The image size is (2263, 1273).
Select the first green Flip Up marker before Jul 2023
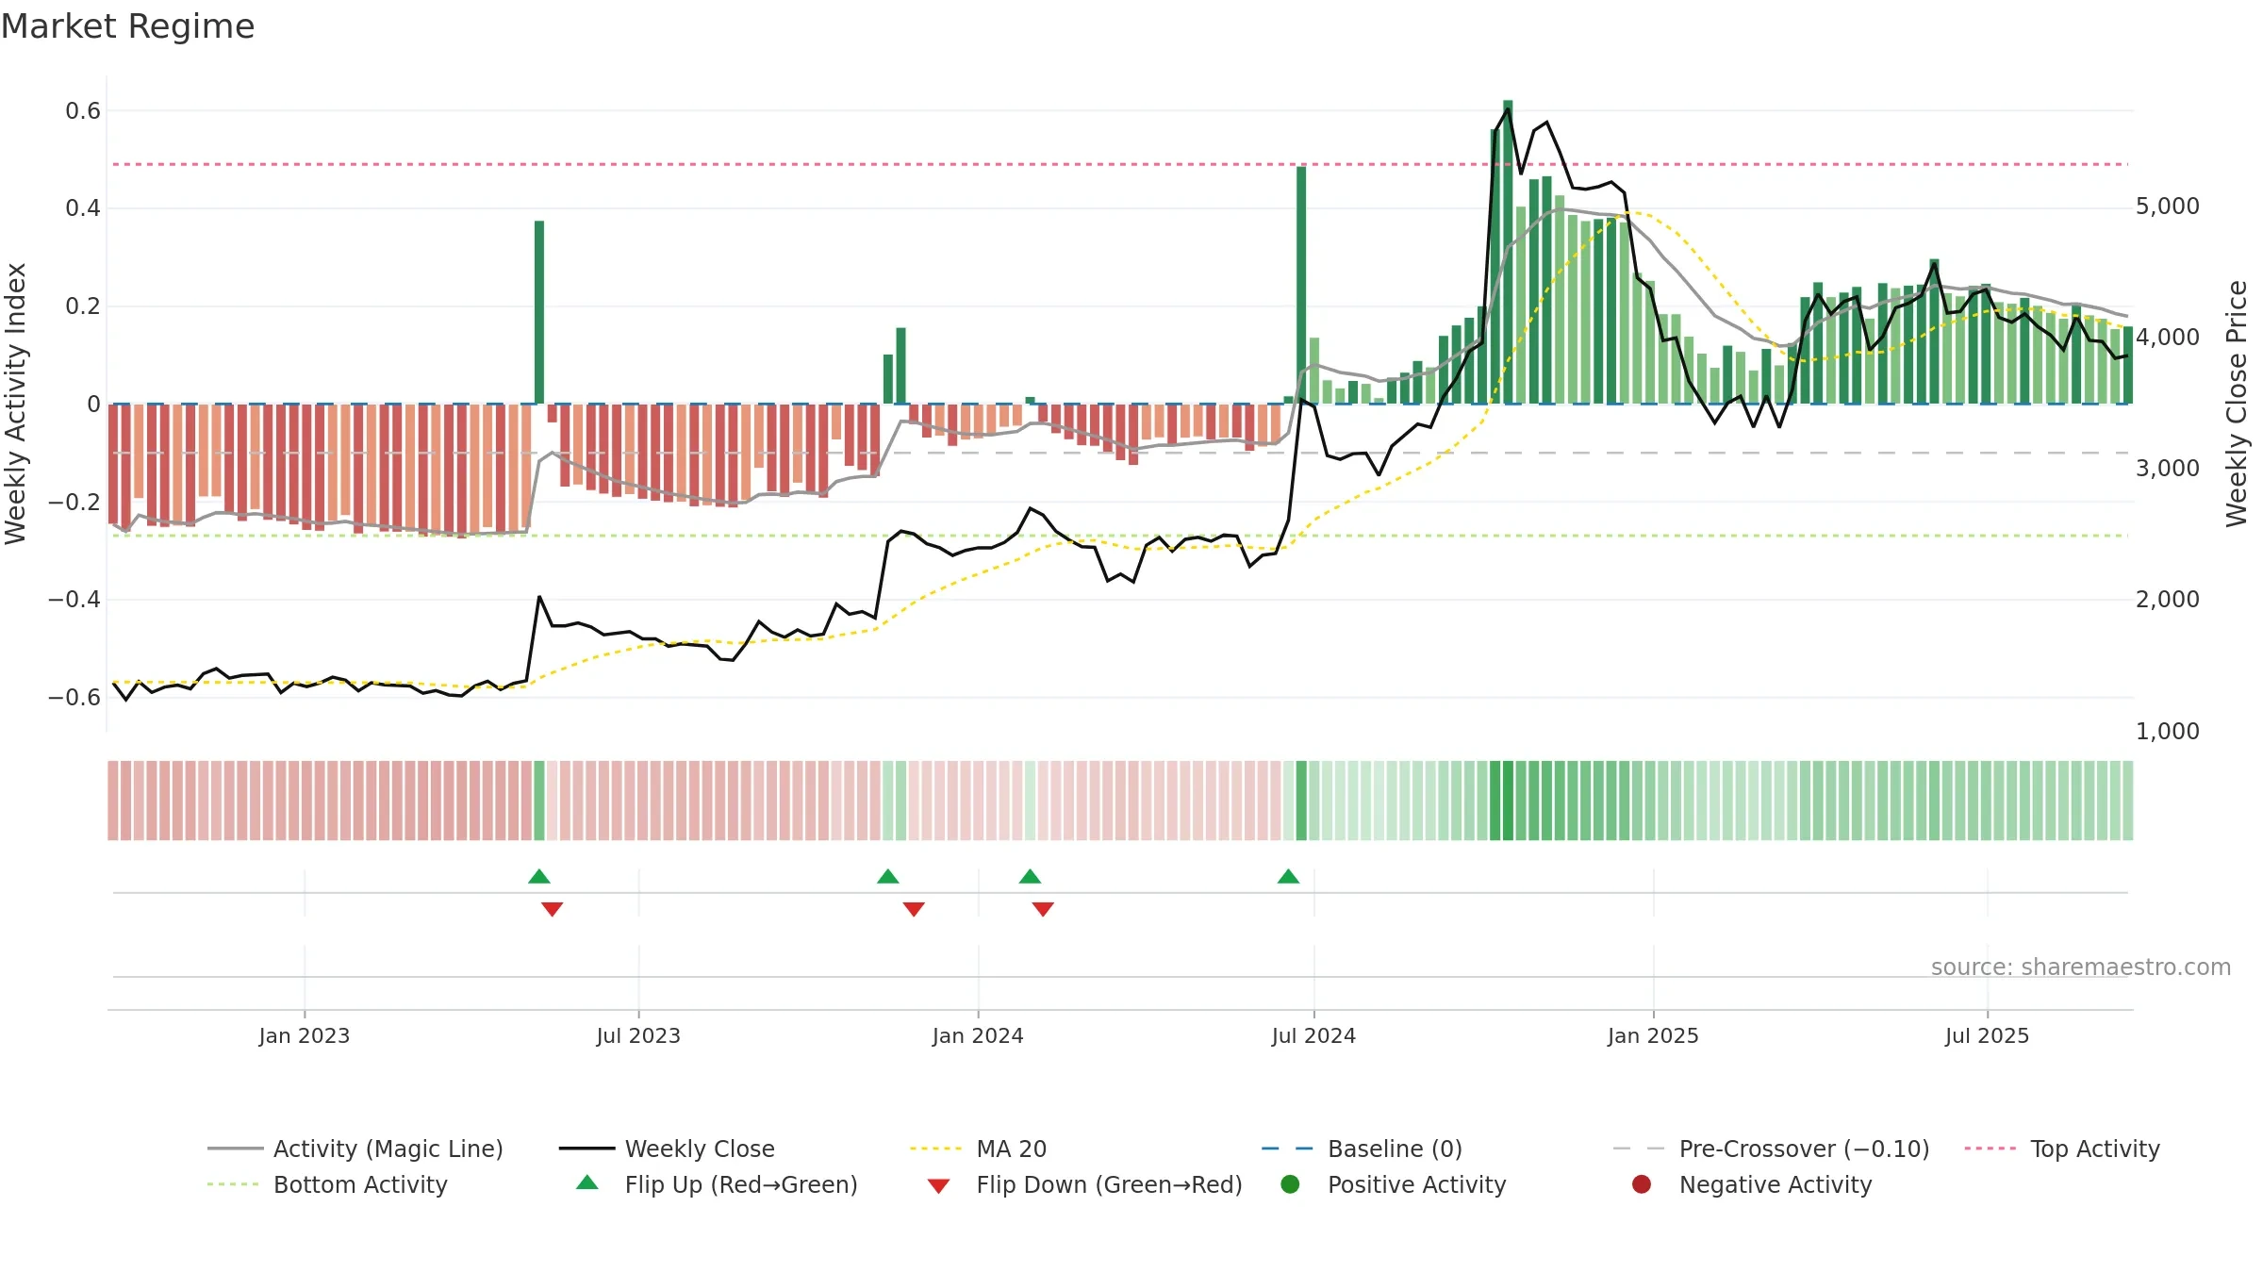click(x=539, y=876)
